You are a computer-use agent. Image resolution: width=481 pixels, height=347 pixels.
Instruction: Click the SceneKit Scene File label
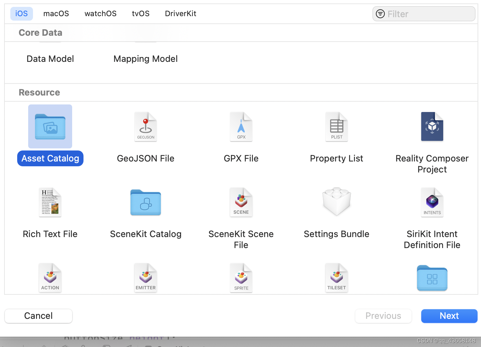[241, 239]
